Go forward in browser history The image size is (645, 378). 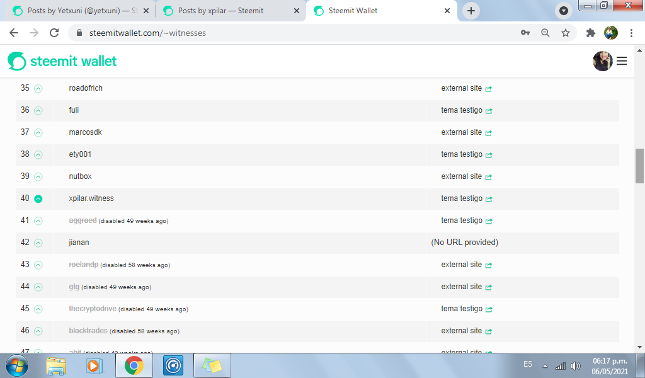(34, 33)
